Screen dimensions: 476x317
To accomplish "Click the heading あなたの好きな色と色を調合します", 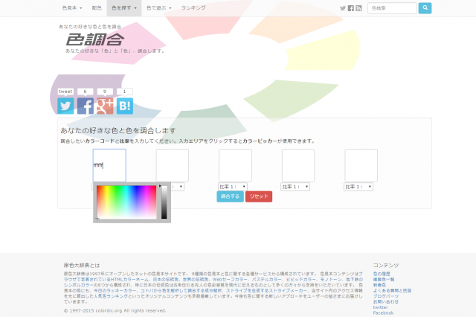I will 118,130.
